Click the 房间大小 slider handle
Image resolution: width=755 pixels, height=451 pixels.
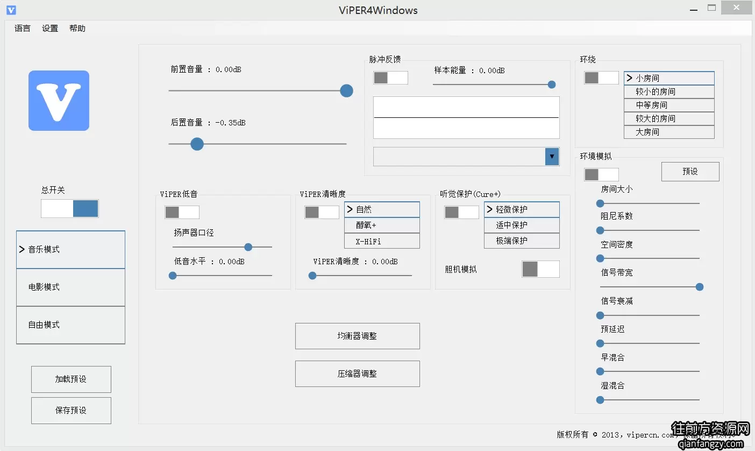(600, 203)
